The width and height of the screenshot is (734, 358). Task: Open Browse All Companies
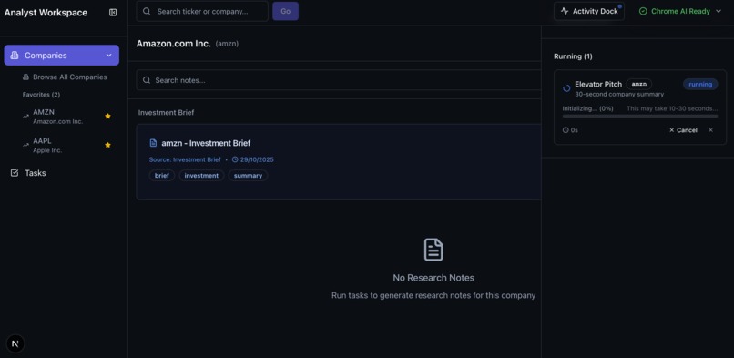point(65,77)
